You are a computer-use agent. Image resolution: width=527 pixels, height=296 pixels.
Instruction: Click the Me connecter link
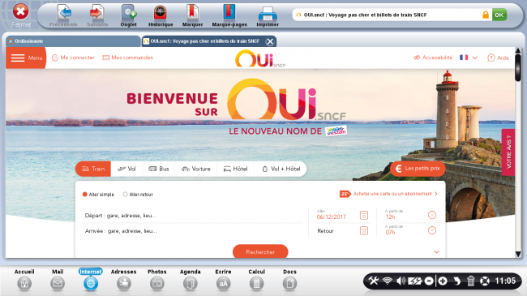point(73,58)
